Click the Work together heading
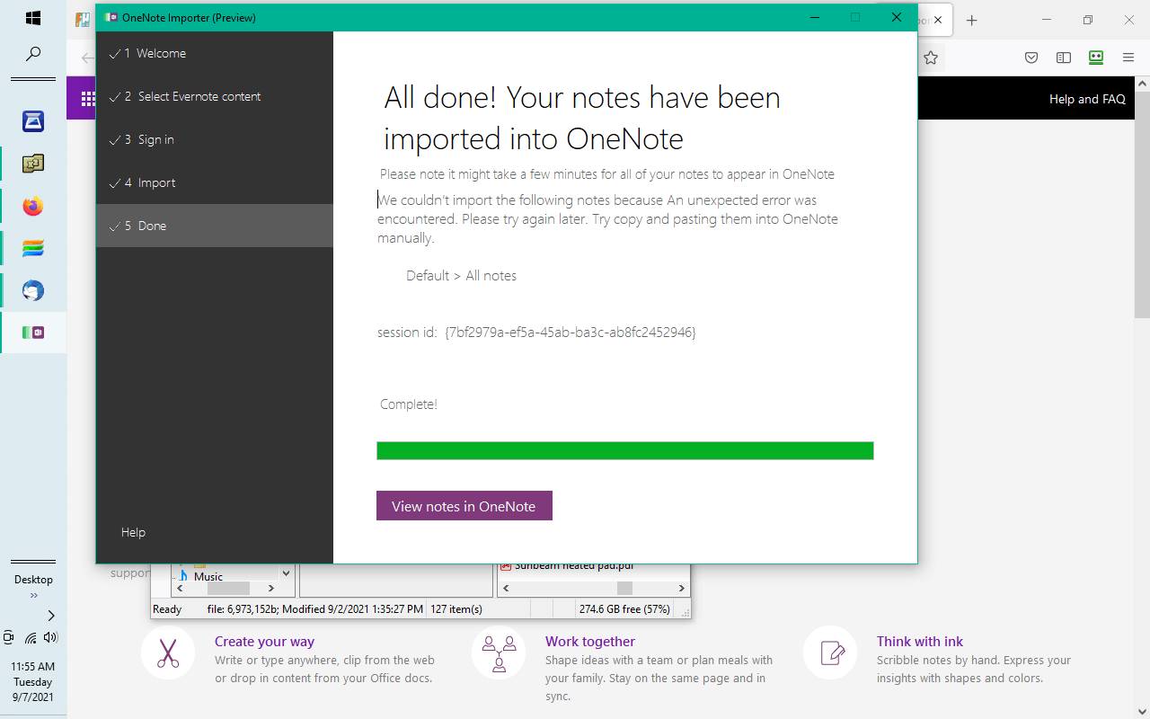The image size is (1150, 719). coord(590,642)
